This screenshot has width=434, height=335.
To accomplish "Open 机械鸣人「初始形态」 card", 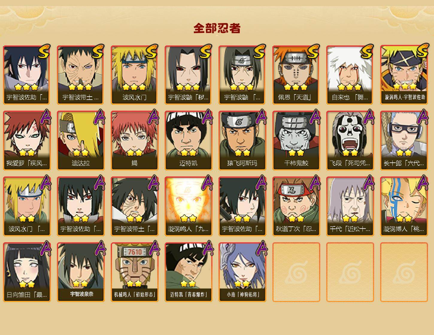I will [134, 272].
